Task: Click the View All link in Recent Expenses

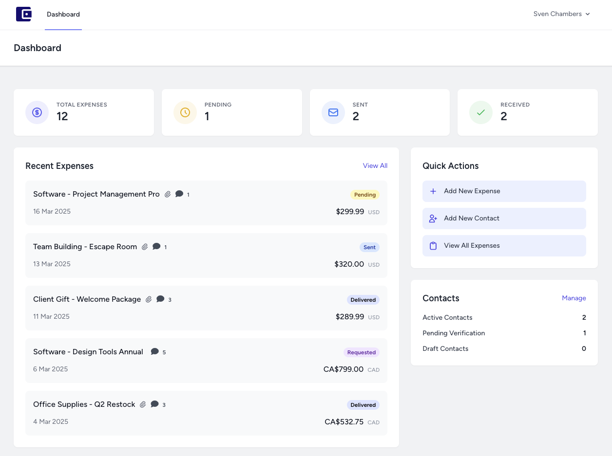Action: (x=375, y=165)
